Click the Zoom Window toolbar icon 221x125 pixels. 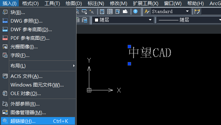(x=84, y=11)
